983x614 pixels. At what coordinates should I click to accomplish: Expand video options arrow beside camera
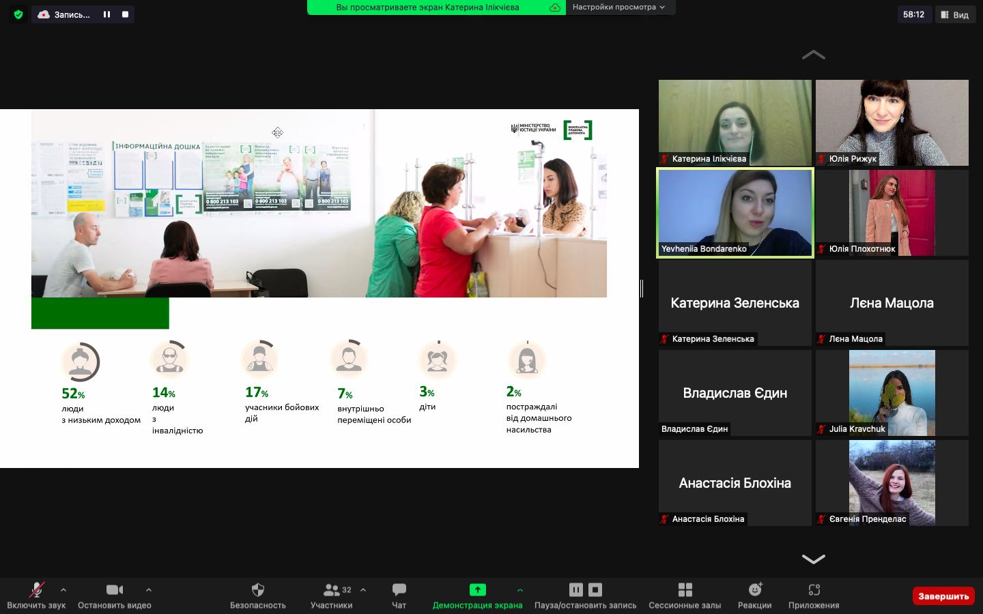pyautogui.click(x=149, y=589)
